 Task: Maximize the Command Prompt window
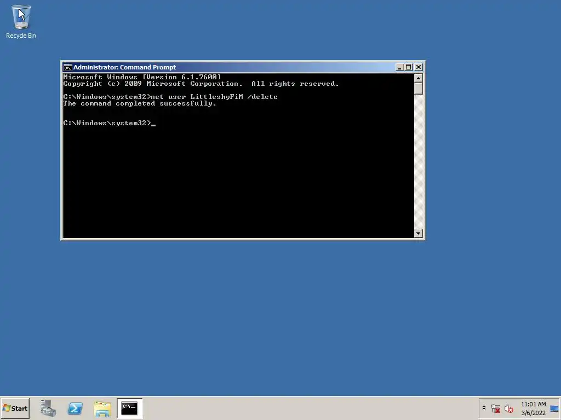pos(408,67)
